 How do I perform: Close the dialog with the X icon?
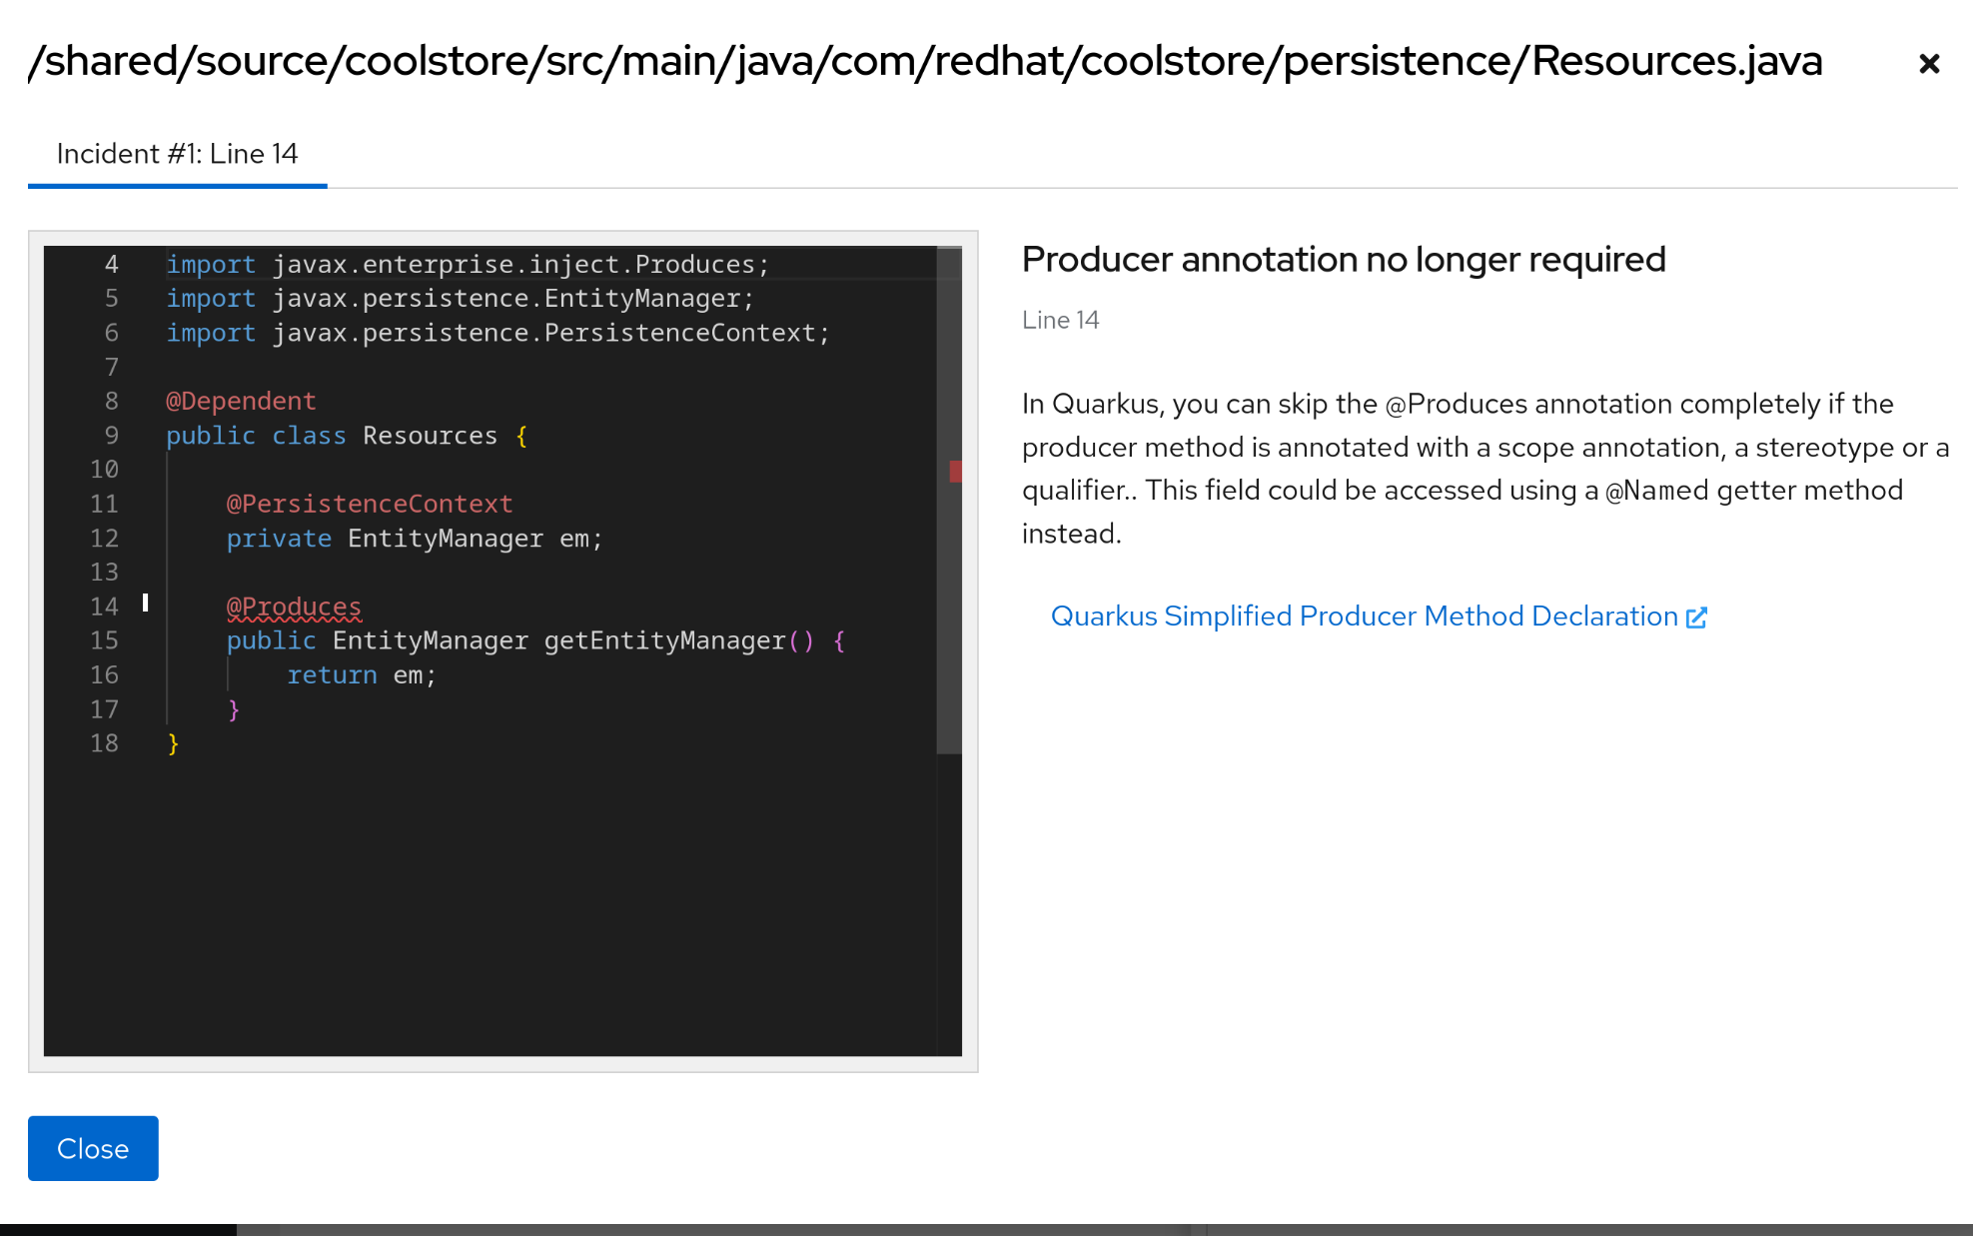click(x=1928, y=64)
